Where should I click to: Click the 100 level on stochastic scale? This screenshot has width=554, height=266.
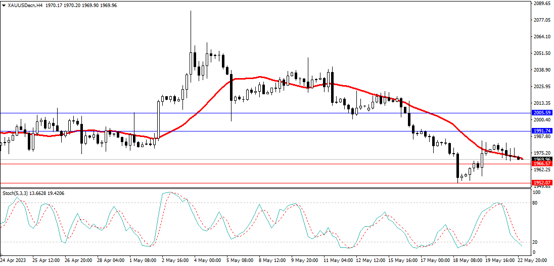(x=537, y=193)
